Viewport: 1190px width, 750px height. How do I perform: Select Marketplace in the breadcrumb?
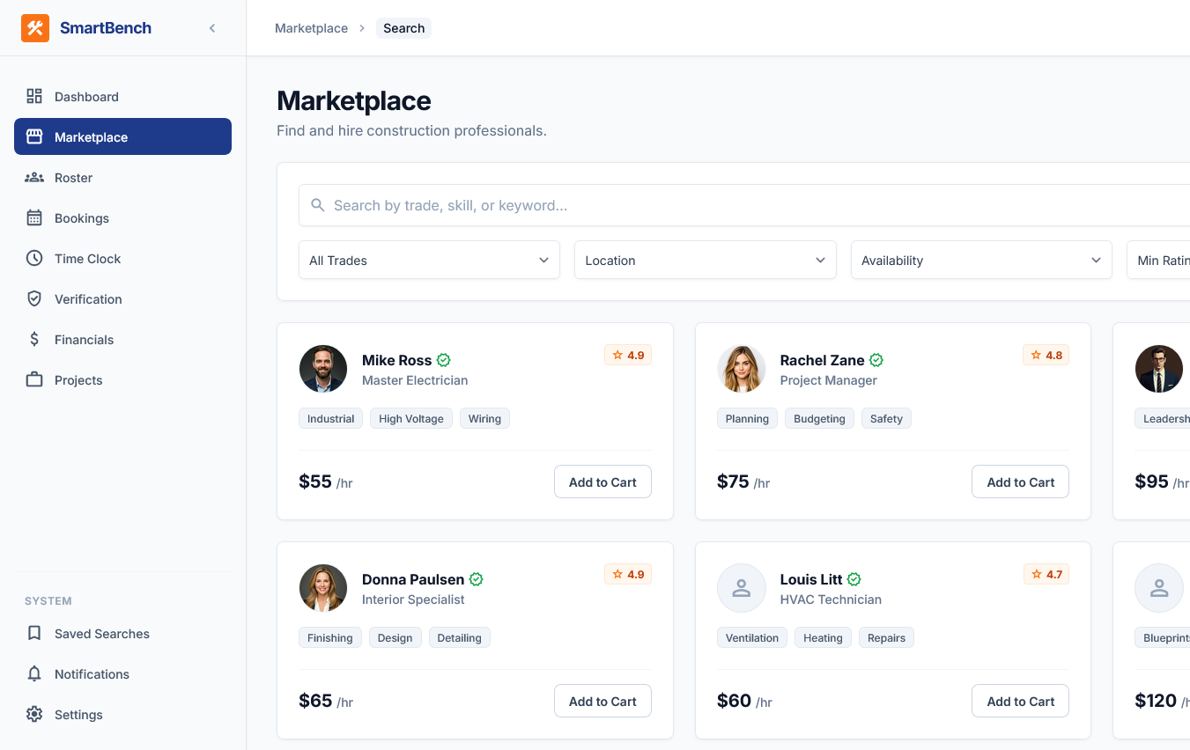tap(311, 27)
